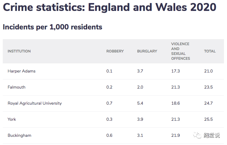Sort by the Robbery column header
The image size is (227, 145).
click(x=115, y=51)
